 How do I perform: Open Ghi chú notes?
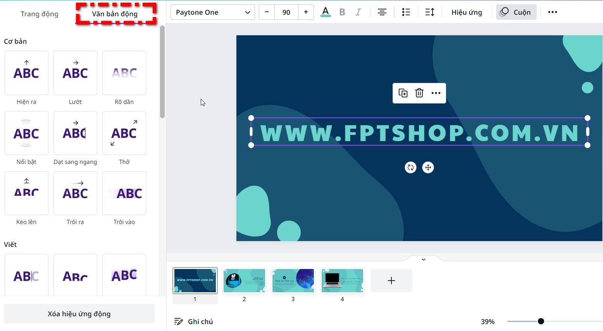pos(193,321)
